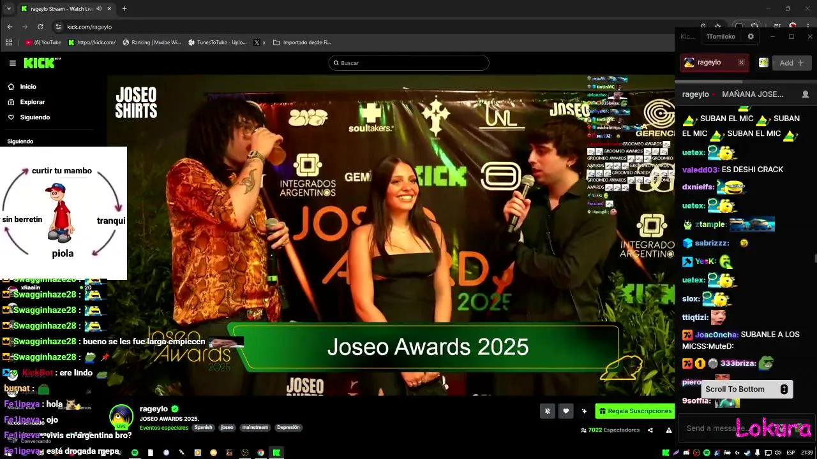This screenshot has width=817, height=459.
Task: Click the Add channel button
Action: click(x=791, y=62)
